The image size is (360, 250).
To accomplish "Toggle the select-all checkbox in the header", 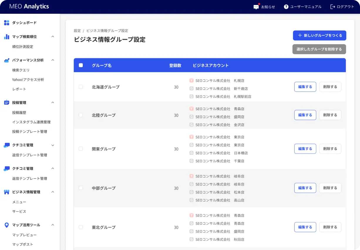I will 81,66.
